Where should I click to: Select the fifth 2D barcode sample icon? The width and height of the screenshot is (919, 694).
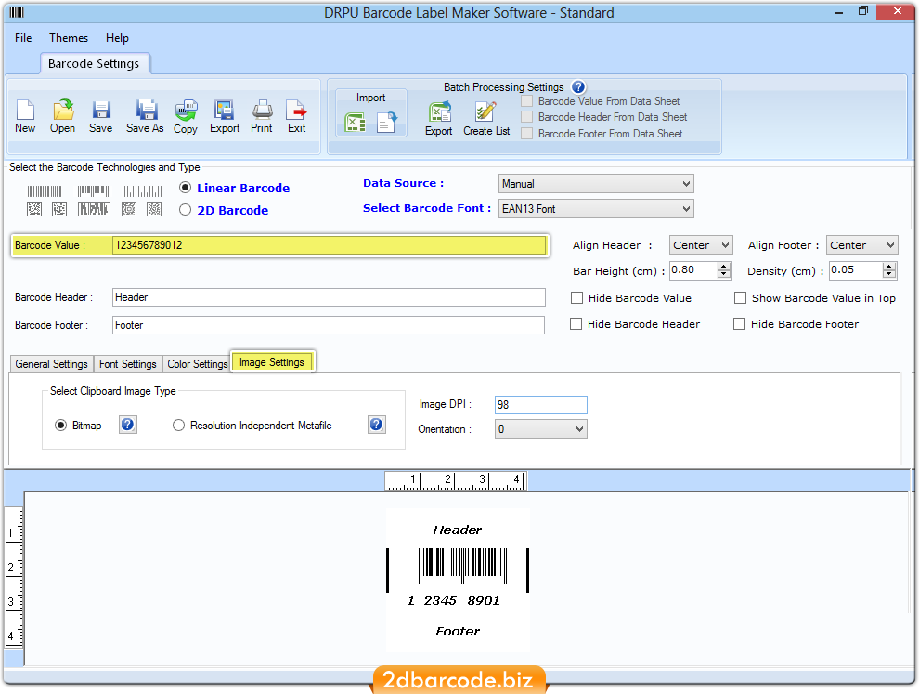154,209
